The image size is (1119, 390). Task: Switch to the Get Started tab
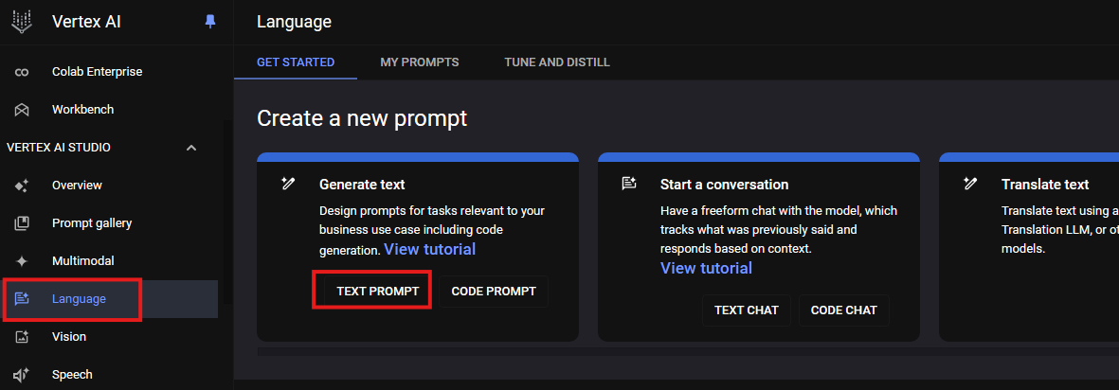click(296, 62)
